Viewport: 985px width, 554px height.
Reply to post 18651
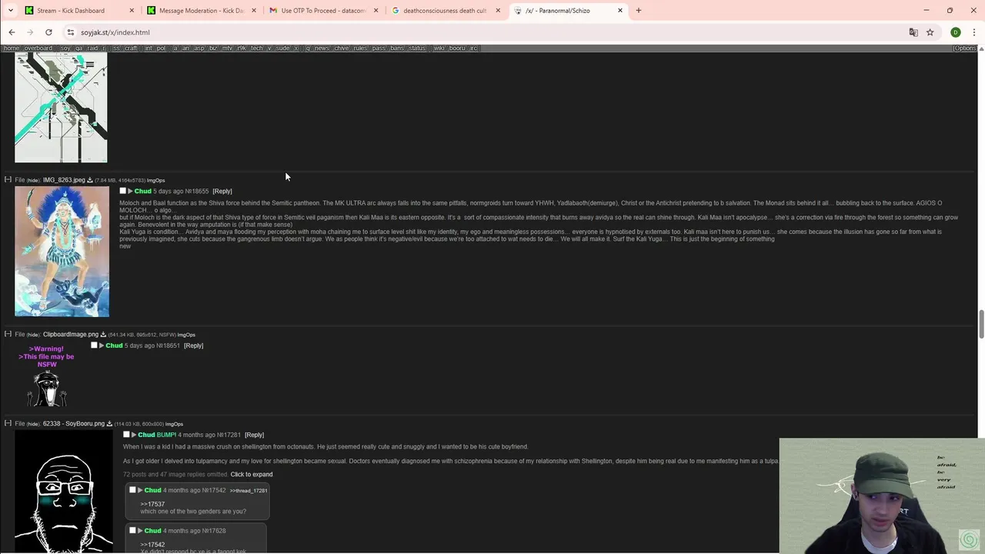pyautogui.click(x=193, y=345)
